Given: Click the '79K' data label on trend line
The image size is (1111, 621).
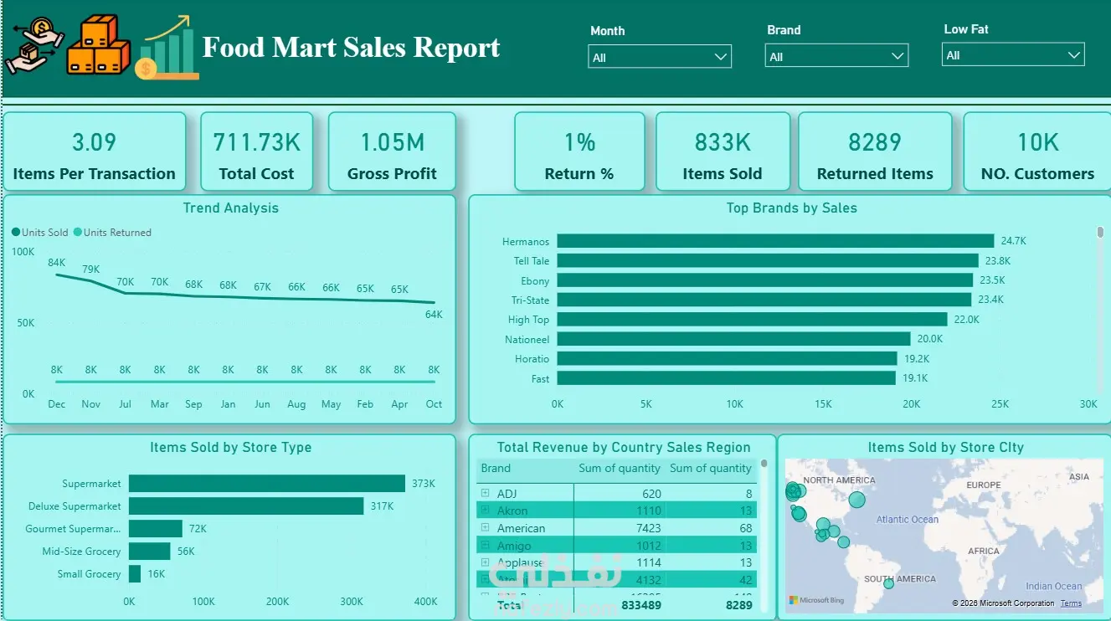Looking at the screenshot, I should point(90,269).
